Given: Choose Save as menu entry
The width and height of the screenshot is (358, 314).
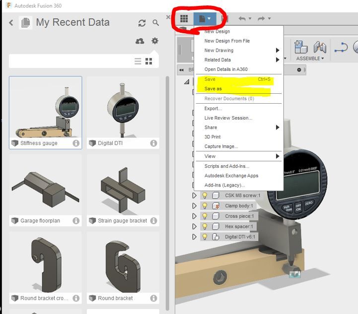Looking at the screenshot, I should [239, 89].
